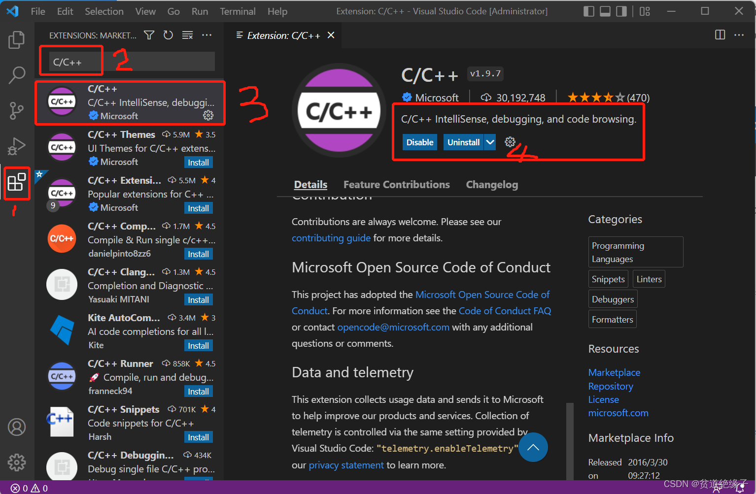Open the View menu

click(x=145, y=11)
